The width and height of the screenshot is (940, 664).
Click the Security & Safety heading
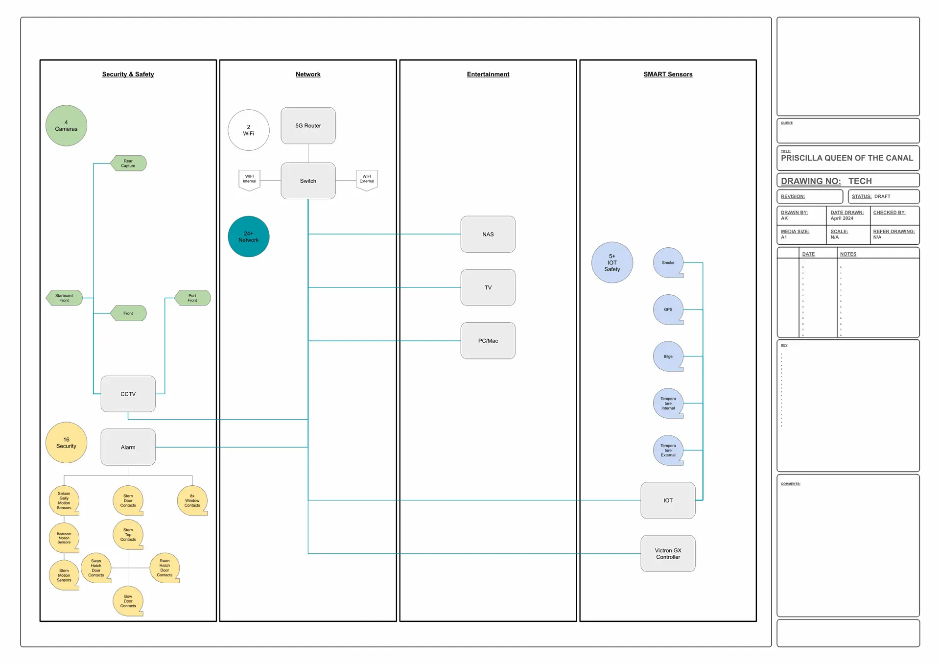[x=128, y=74]
